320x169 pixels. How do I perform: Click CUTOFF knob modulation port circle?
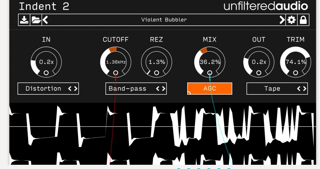(115, 73)
